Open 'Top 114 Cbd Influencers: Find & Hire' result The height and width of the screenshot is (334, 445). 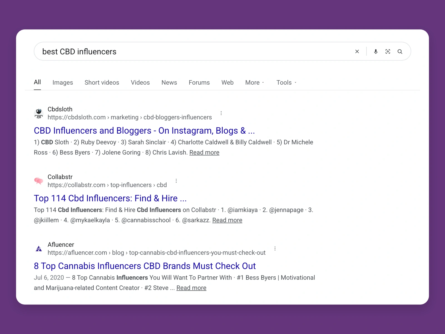pos(110,198)
